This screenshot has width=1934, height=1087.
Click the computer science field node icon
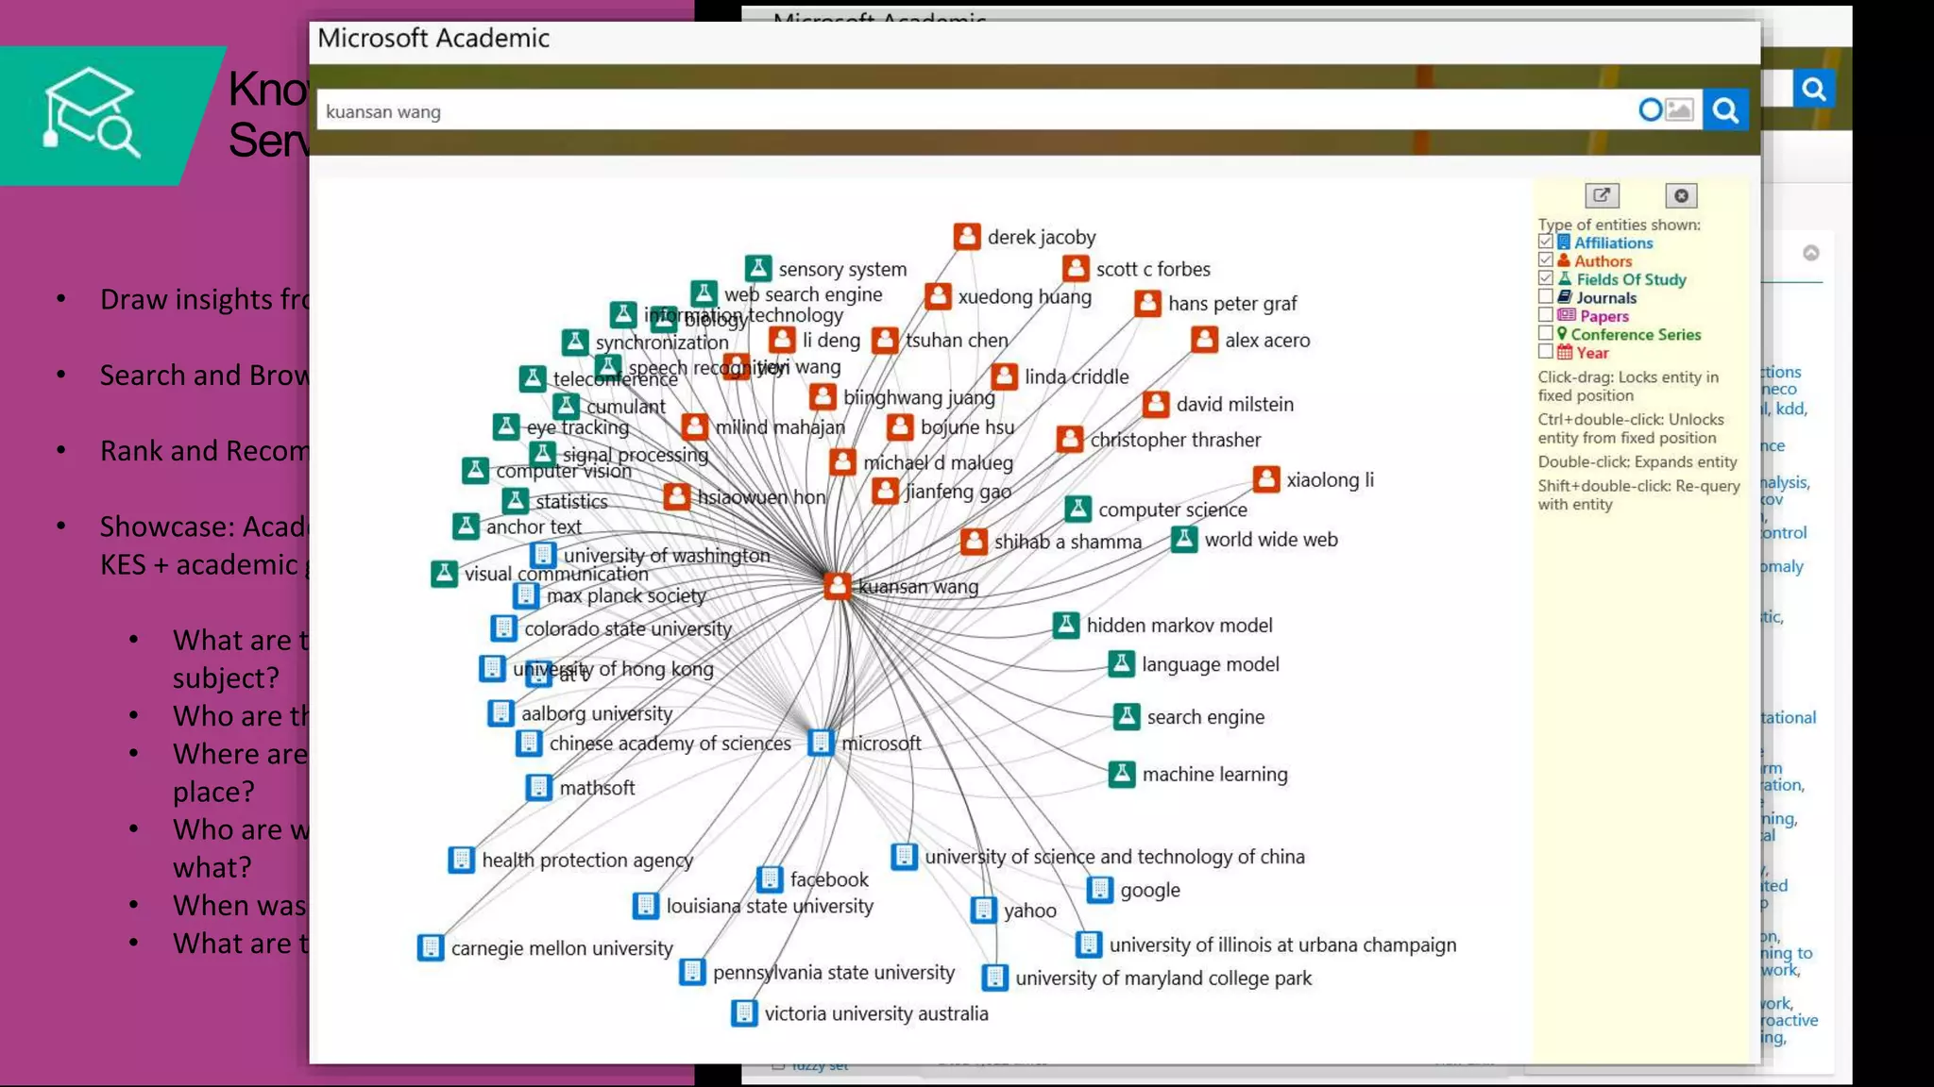click(1077, 509)
